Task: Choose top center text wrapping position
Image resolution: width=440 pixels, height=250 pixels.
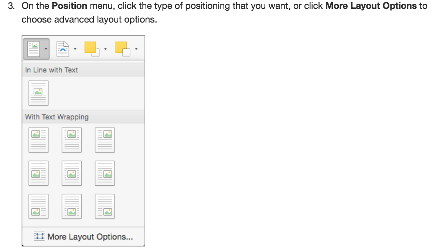Action: click(72, 140)
